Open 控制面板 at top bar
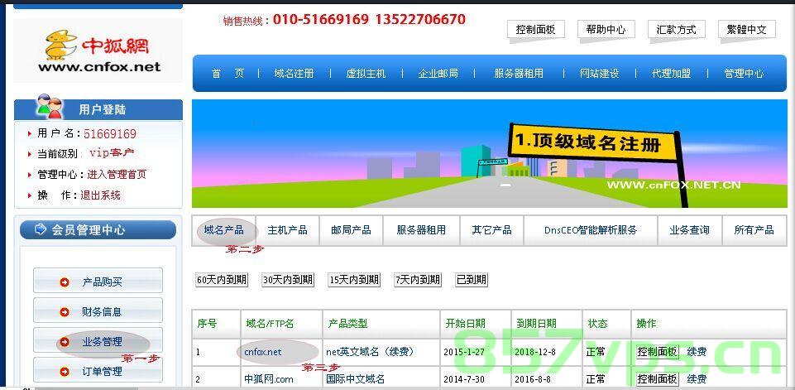795x390 pixels. (x=535, y=30)
